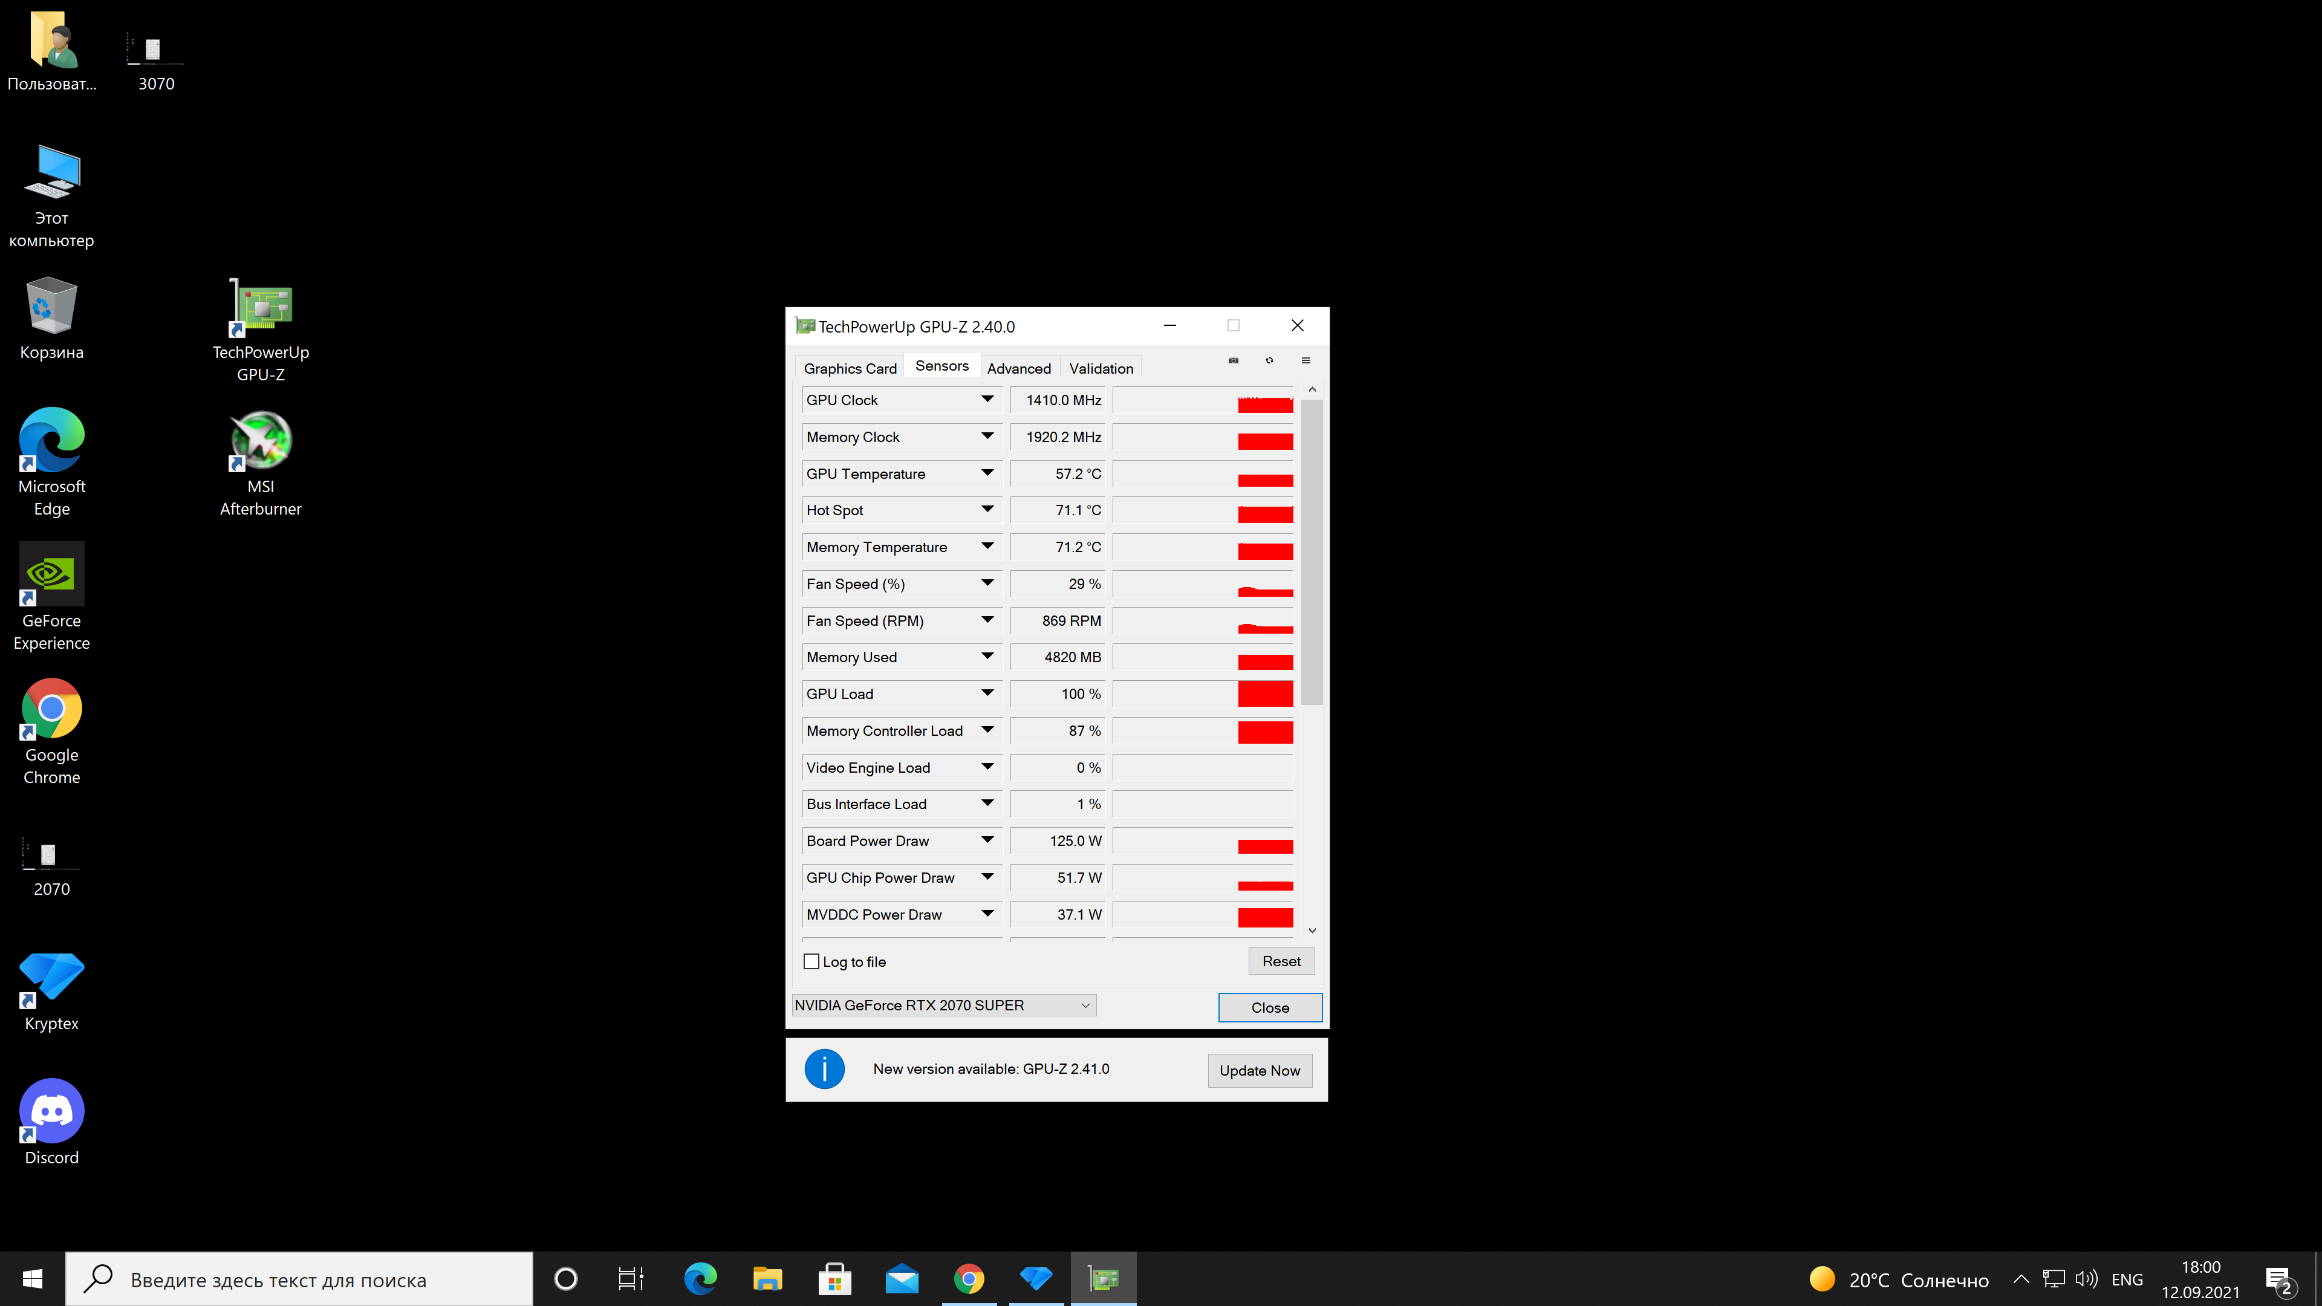
Task: Open the NVIDIA GeForce RTX 2070 SUPER selector
Action: 944,1005
